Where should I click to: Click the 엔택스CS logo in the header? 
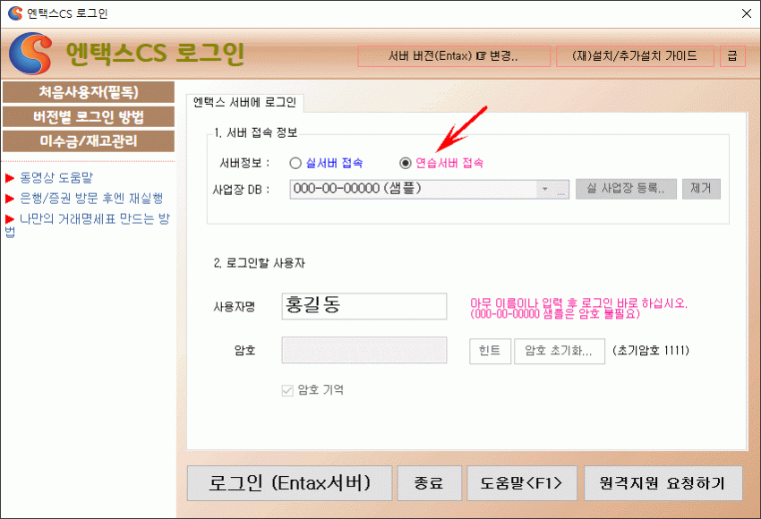point(30,54)
